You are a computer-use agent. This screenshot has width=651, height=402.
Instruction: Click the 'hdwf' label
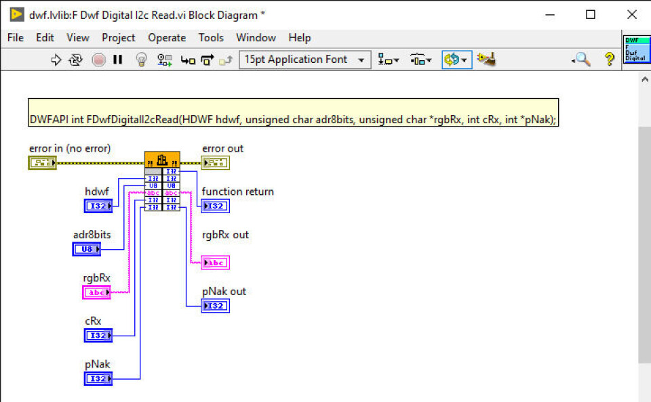click(97, 192)
